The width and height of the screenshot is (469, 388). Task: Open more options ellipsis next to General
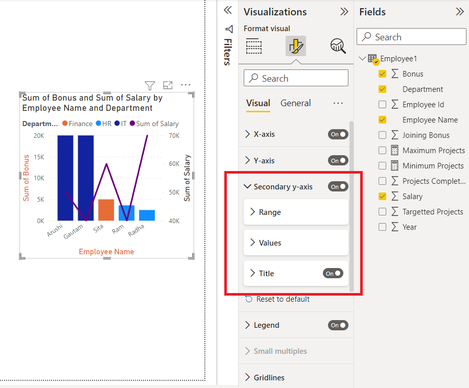pyautogui.click(x=338, y=103)
